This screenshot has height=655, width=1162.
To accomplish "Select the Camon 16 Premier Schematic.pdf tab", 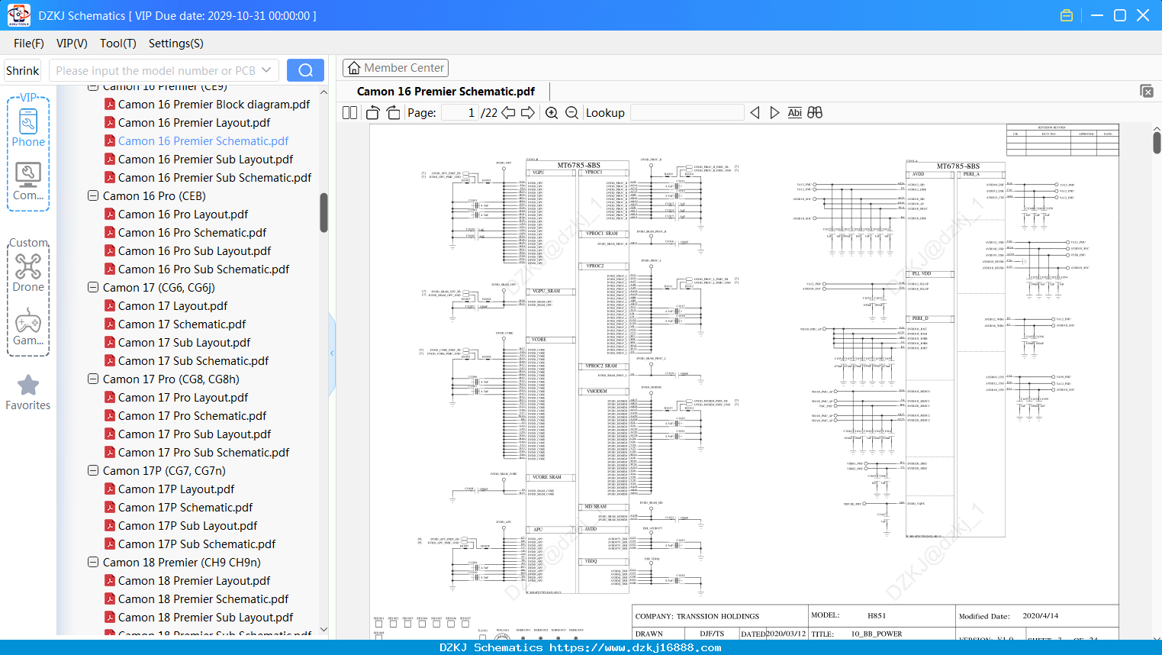I will pos(446,91).
